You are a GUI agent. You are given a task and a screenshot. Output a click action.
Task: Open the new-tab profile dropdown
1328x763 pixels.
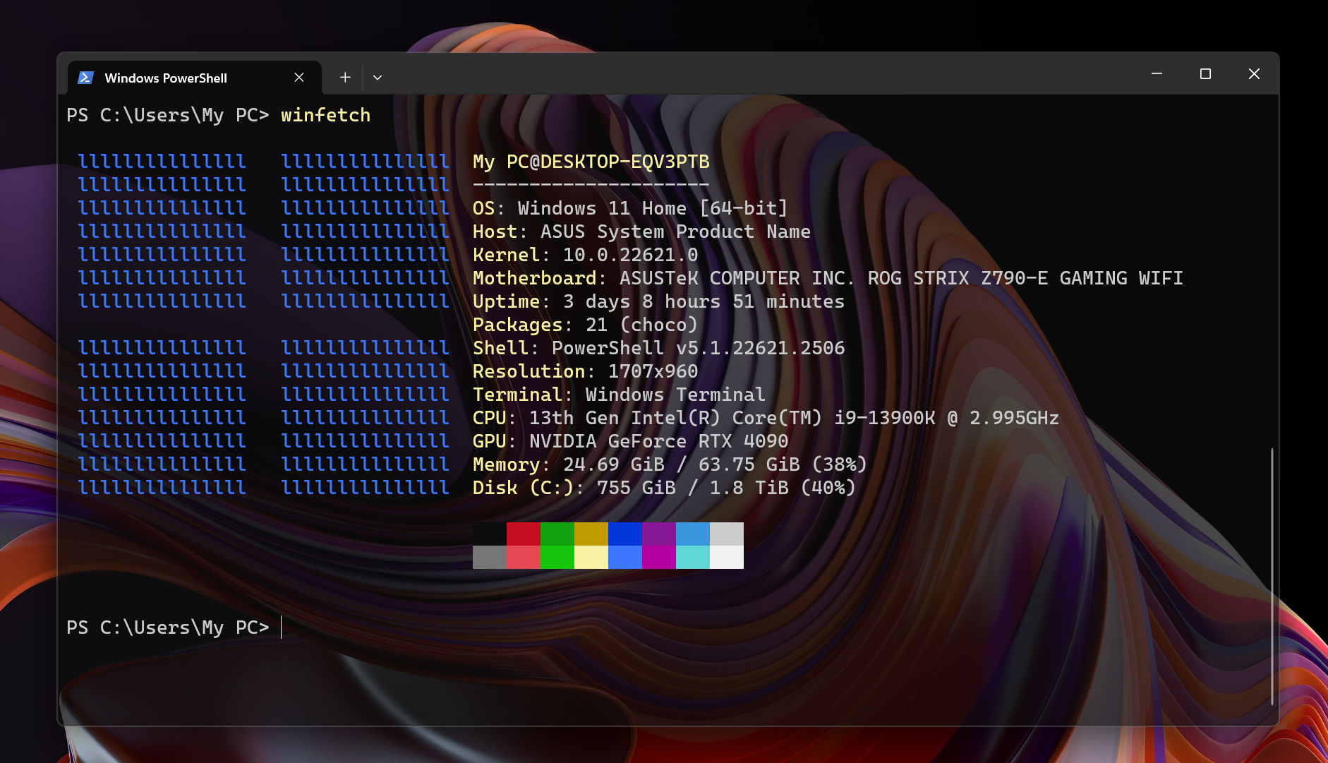(378, 78)
